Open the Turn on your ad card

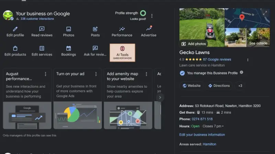(x=78, y=99)
